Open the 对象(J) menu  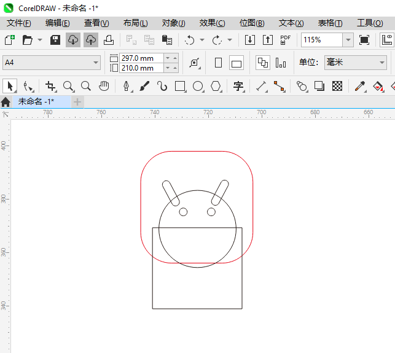[174, 23]
